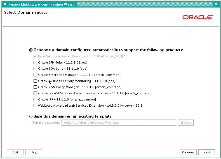221x159 pixels.
Task: Select Generate a domain configured automatically option
Action: pyautogui.click(x=31, y=50)
